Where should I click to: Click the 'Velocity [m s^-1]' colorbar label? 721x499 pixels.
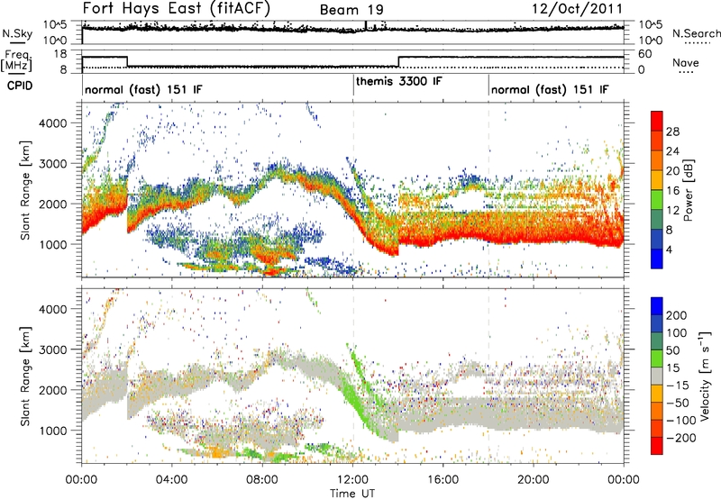click(x=704, y=376)
